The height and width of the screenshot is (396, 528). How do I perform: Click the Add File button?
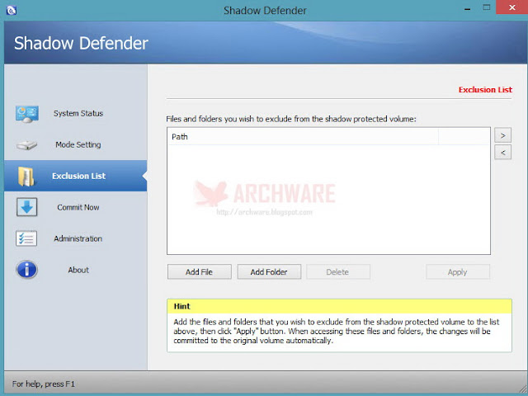point(200,271)
